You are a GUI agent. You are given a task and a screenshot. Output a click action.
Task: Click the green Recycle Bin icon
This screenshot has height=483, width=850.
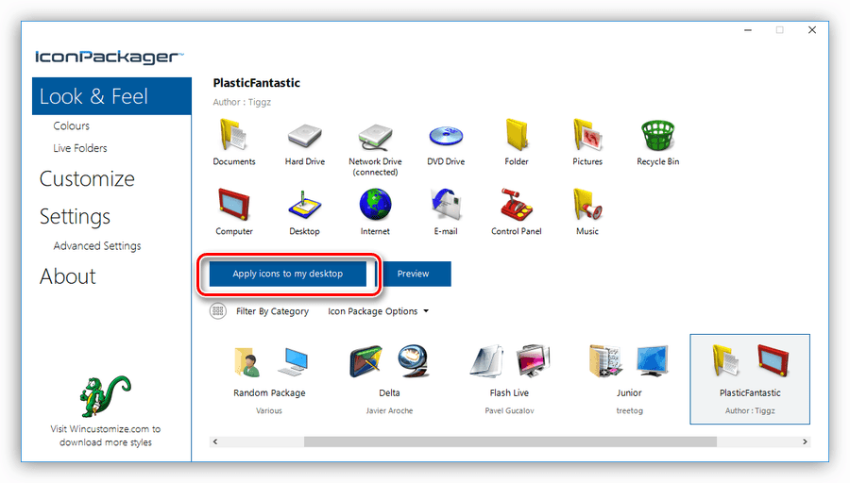(658, 135)
